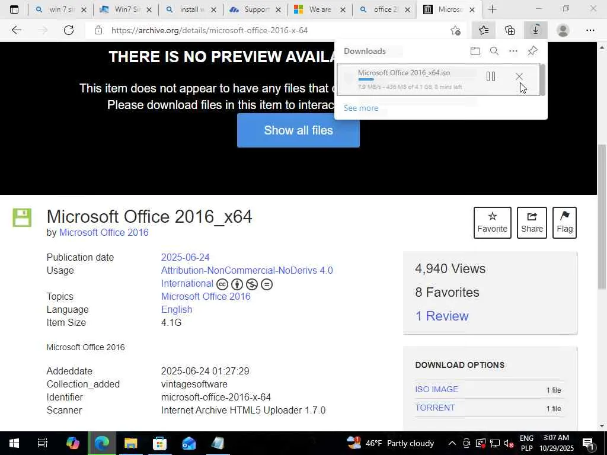Click the Show all files button

[x=298, y=130]
